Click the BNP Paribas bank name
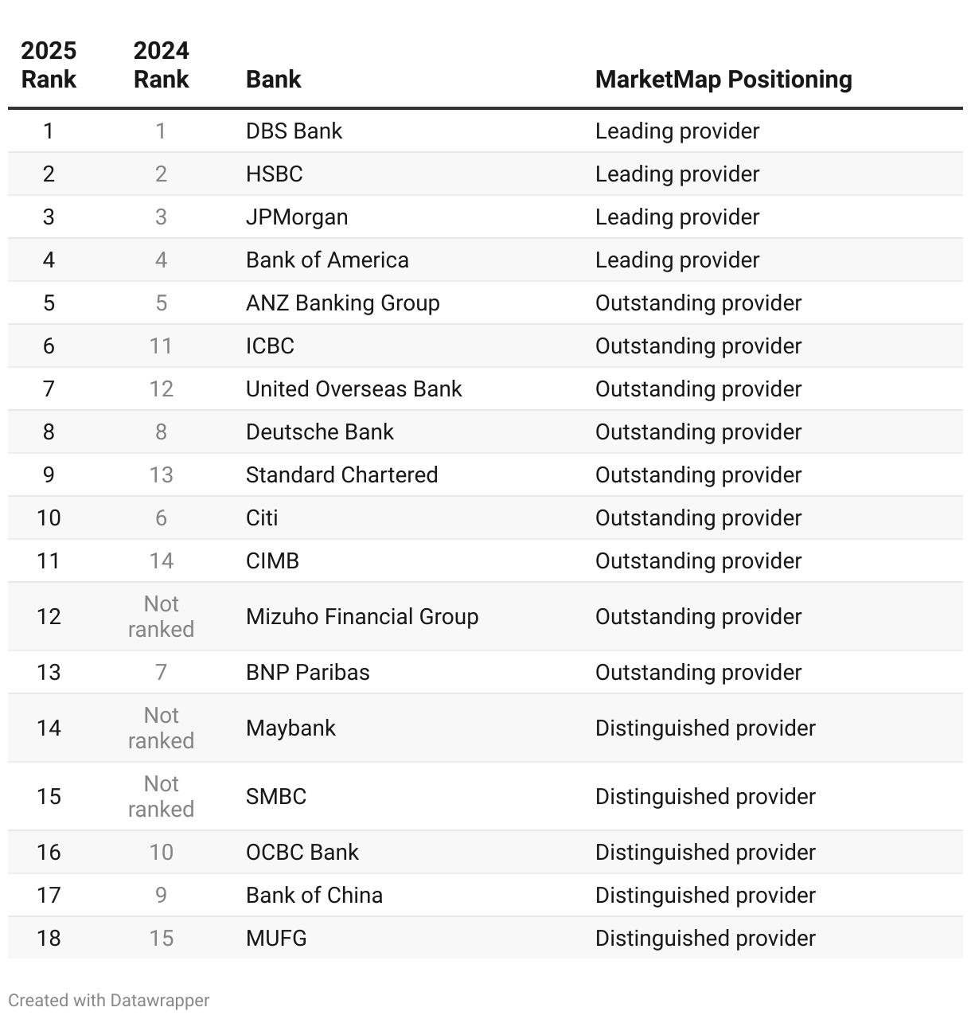The image size is (971, 1019). click(307, 673)
